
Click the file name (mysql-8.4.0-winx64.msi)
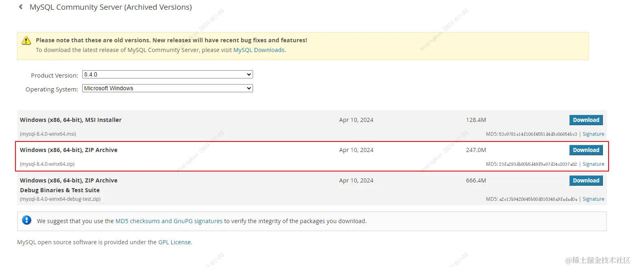[48, 134]
